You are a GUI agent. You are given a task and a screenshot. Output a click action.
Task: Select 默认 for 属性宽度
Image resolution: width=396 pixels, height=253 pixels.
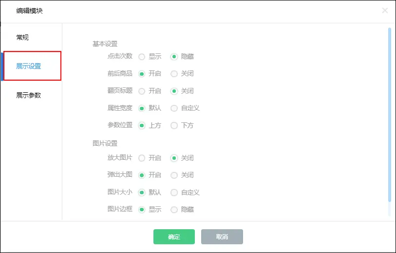coord(142,108)
